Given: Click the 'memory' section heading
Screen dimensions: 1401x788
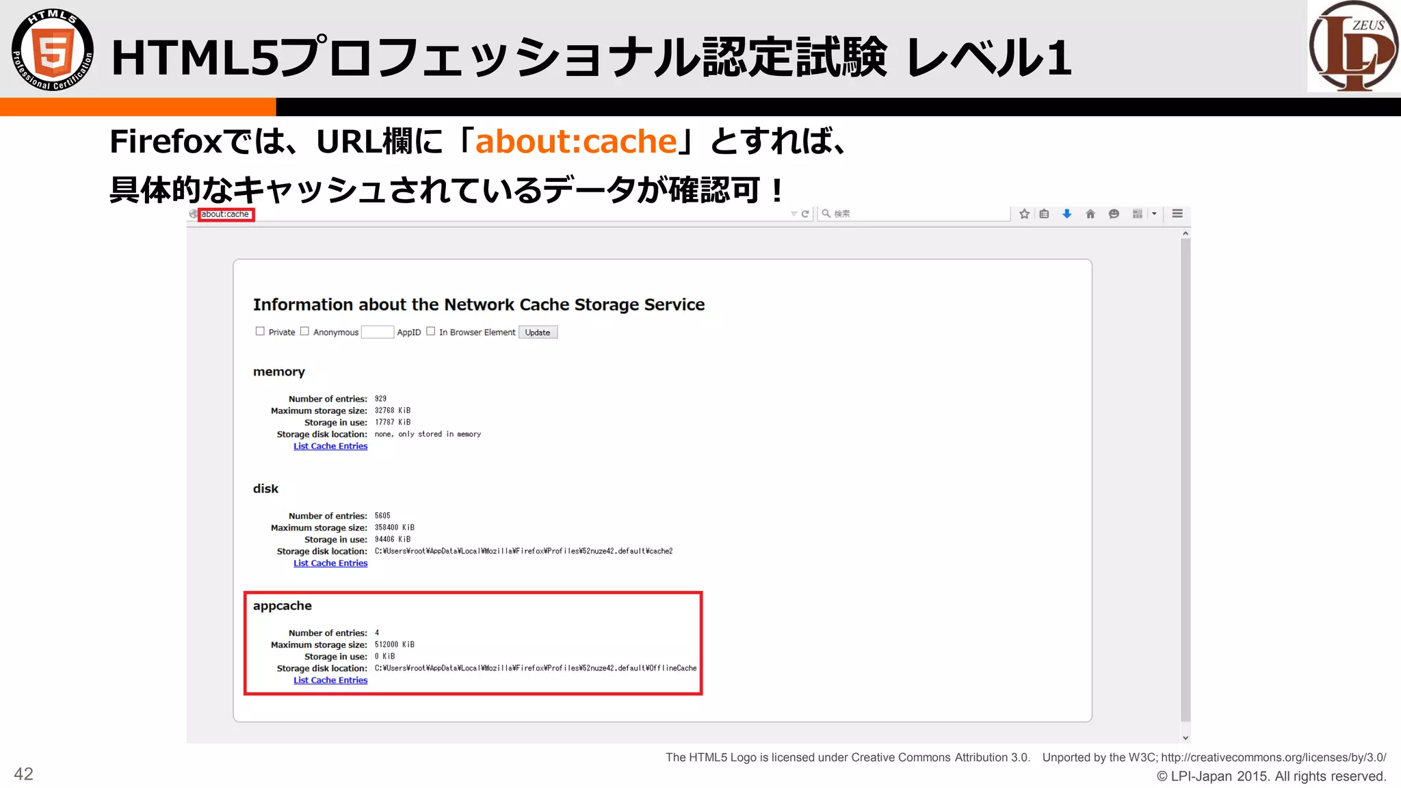Looking at the screenshot, I should pyautogui.click(x=279, y=372).
